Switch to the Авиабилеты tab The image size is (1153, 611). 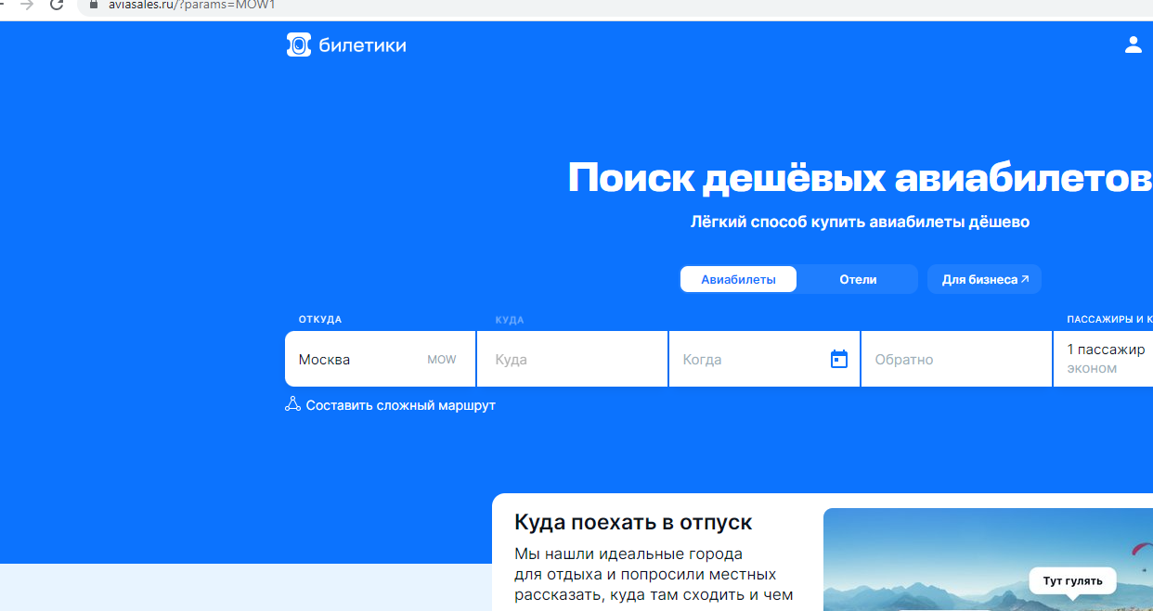pyautogui.click(x=738, y=279)
